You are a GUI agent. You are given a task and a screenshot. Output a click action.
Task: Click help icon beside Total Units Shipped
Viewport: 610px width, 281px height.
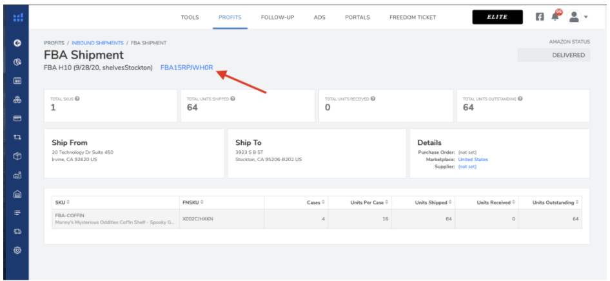pos(233,99)
